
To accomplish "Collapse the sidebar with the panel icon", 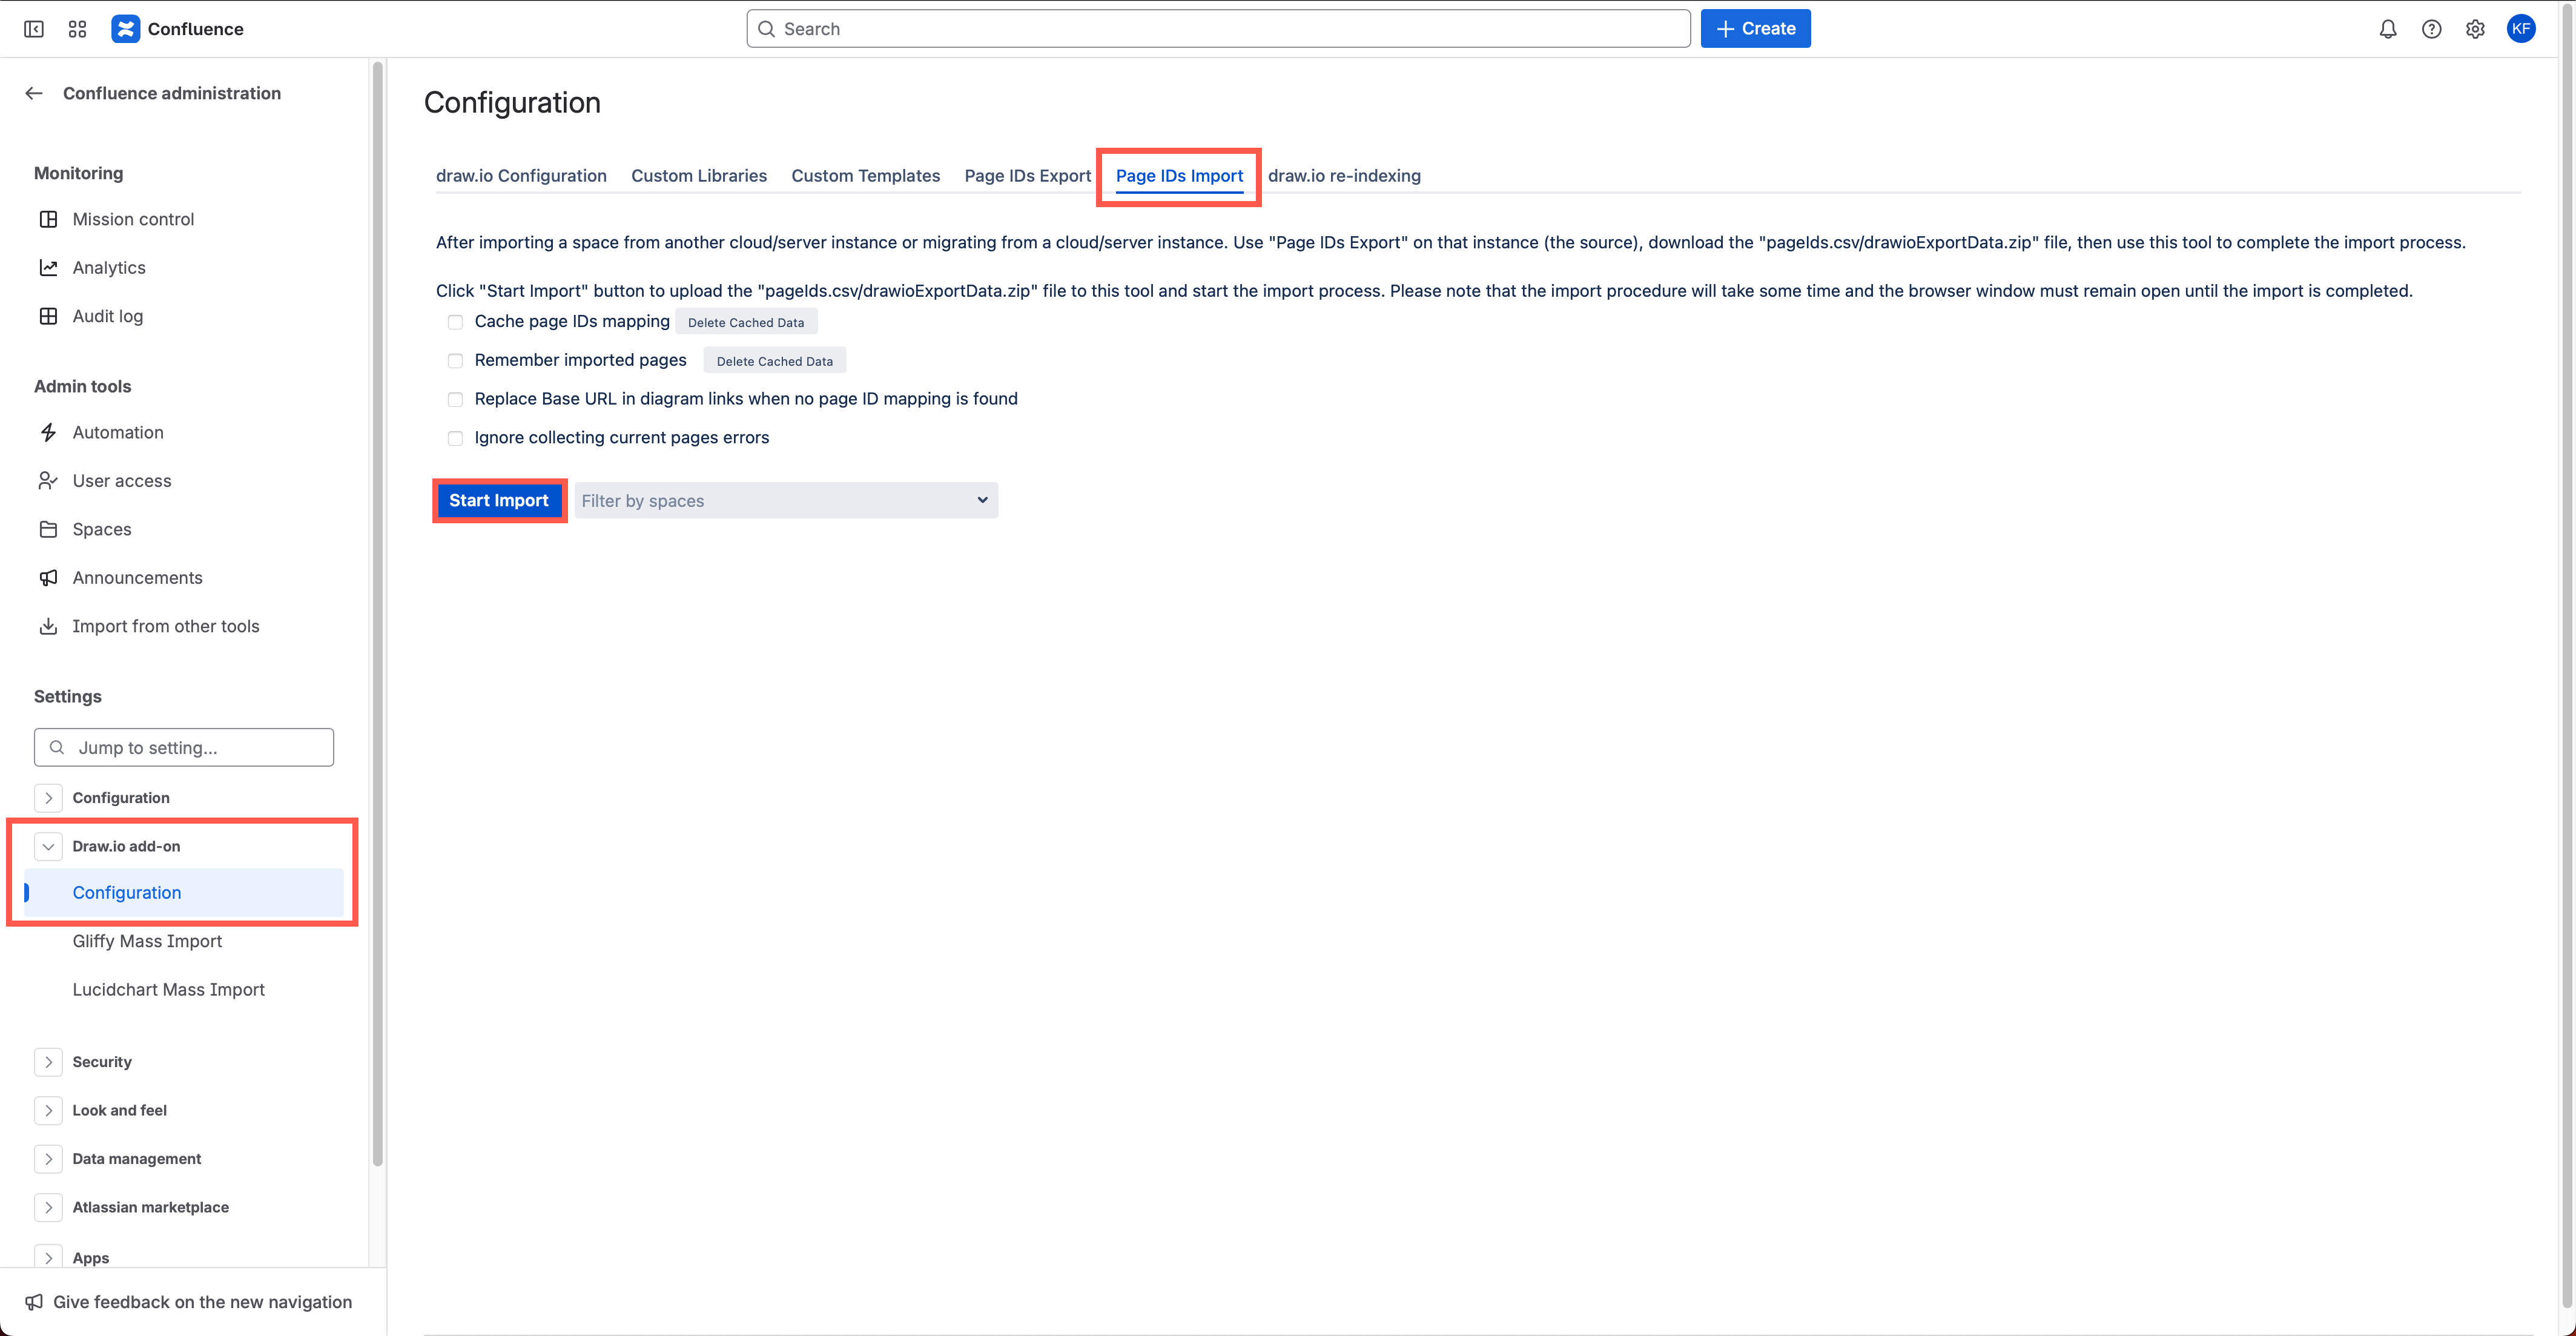I will pos(33,29).
